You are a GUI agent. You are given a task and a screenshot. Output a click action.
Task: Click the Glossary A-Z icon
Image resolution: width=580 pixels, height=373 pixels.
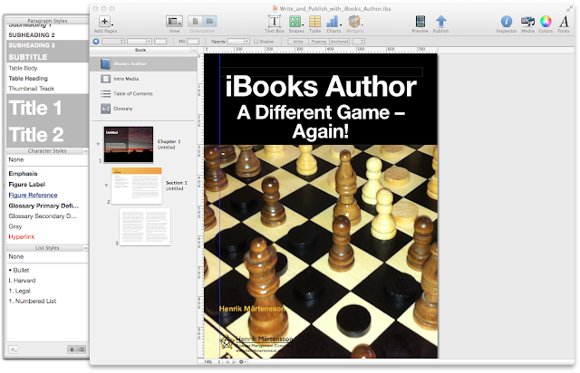[105, 109]
